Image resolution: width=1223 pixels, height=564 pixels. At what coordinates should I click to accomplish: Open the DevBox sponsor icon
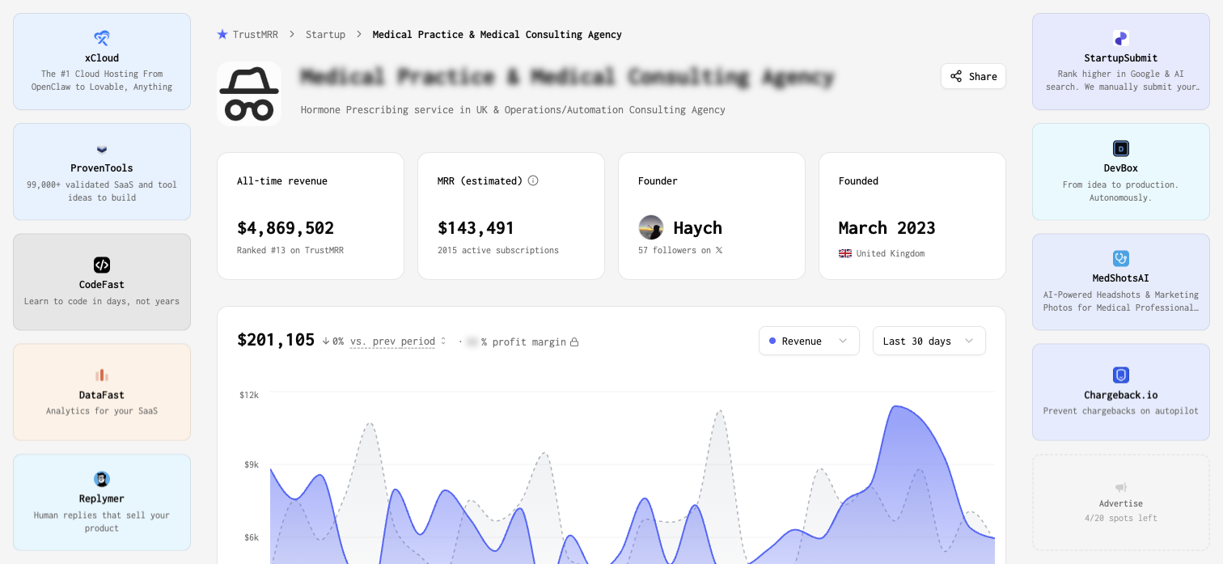[x=1120, y=148]
